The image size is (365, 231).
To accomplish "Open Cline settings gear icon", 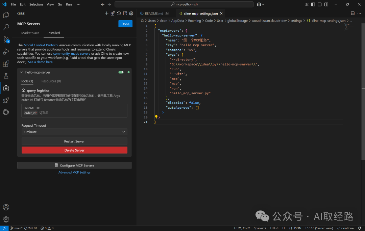I will pos(131,14).
